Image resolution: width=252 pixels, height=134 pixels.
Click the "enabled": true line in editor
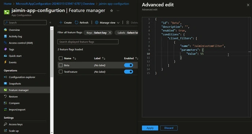(174, 30)
